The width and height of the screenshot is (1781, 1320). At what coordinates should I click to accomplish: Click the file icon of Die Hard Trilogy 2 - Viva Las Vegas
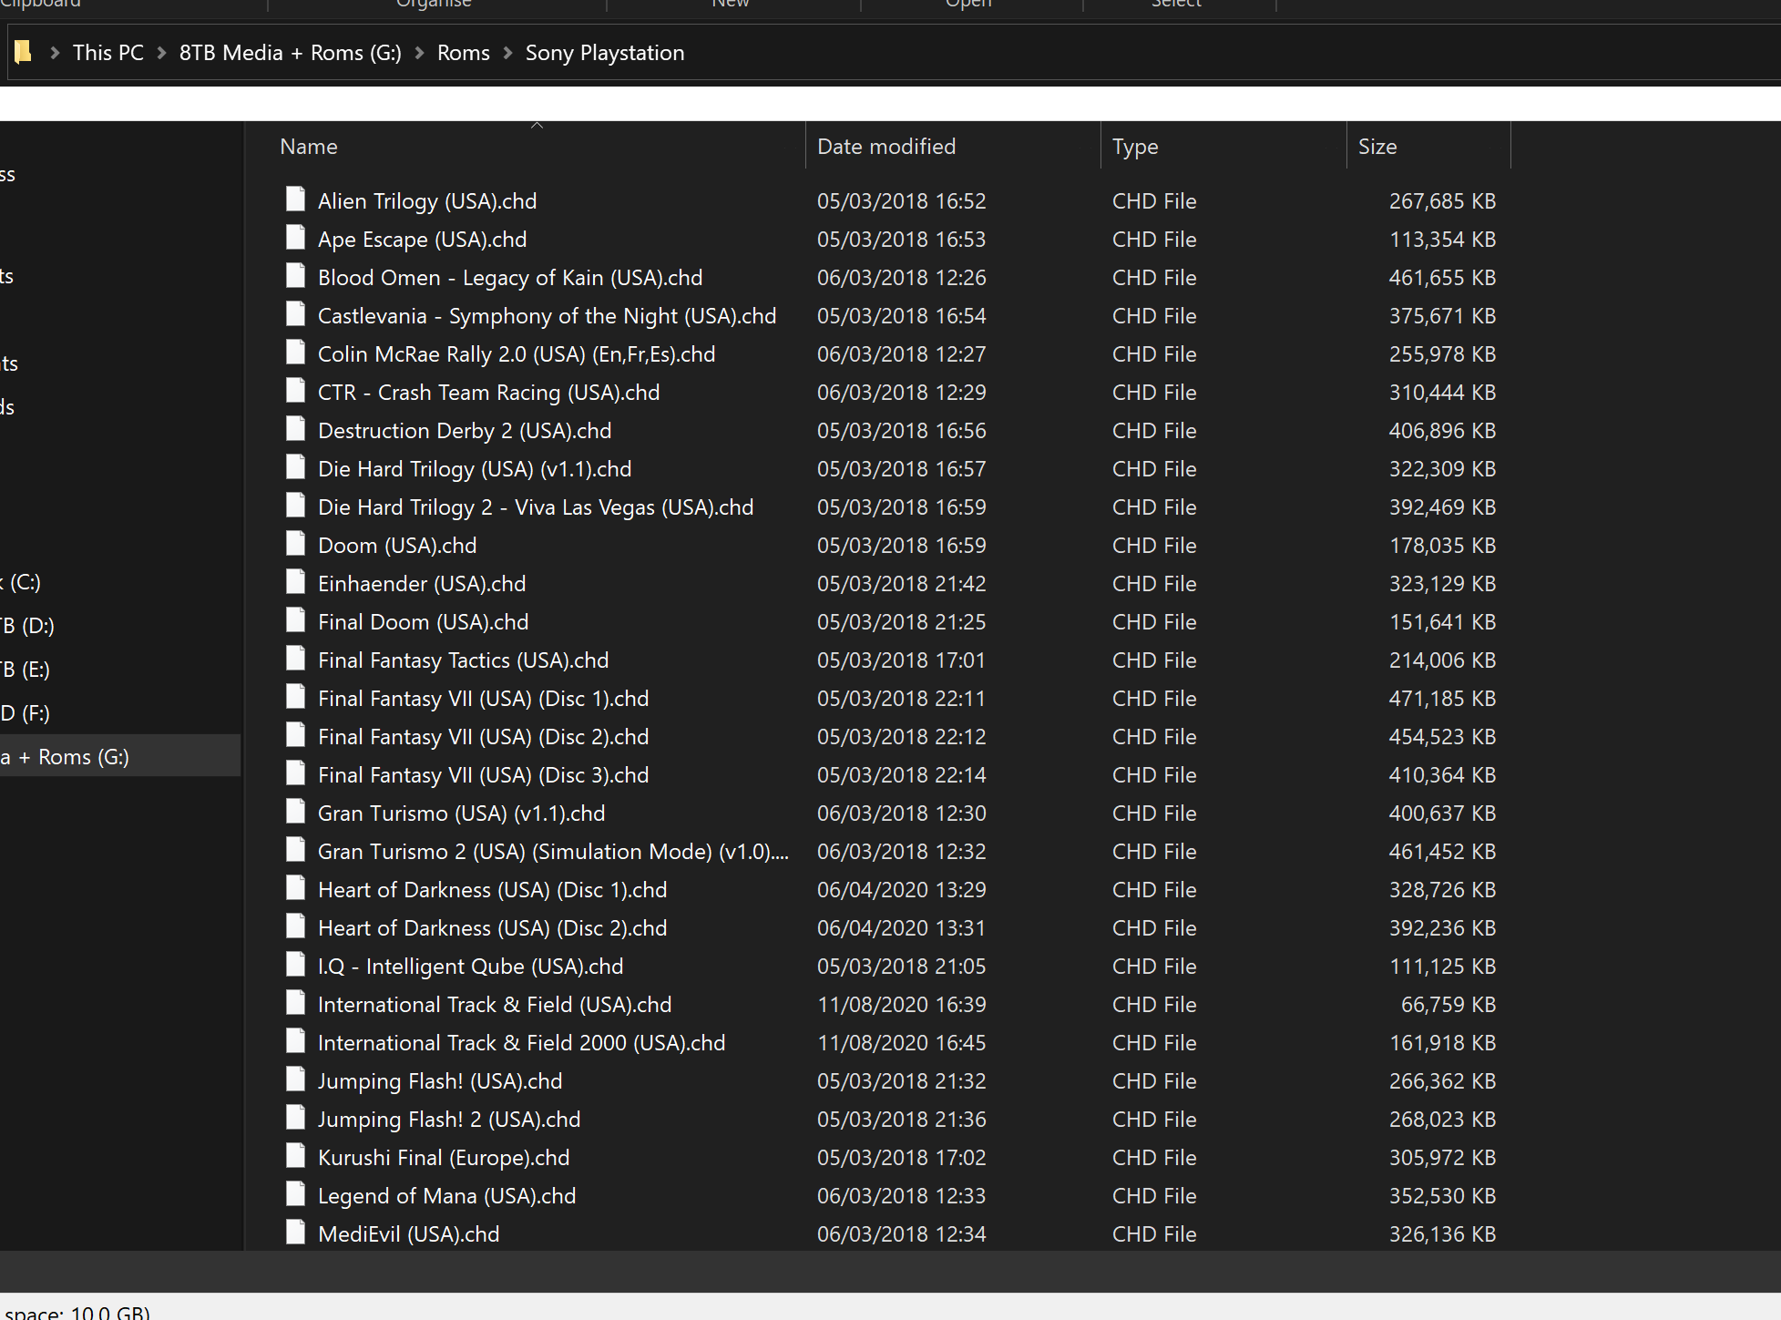click(295, 506)
